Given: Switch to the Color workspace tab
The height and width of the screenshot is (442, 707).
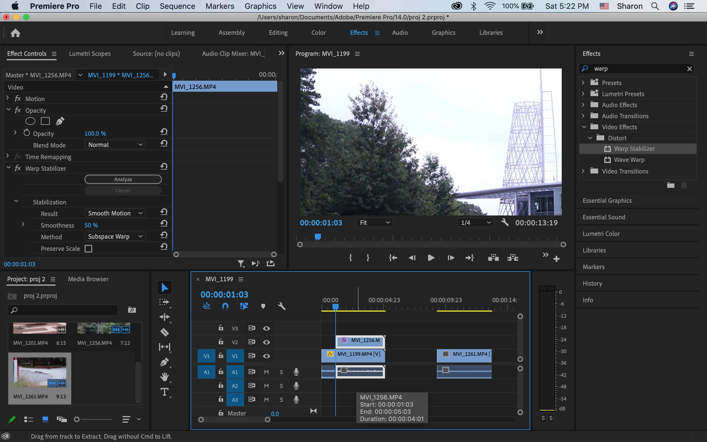Looking at the screenshot, I should (319, 32).
